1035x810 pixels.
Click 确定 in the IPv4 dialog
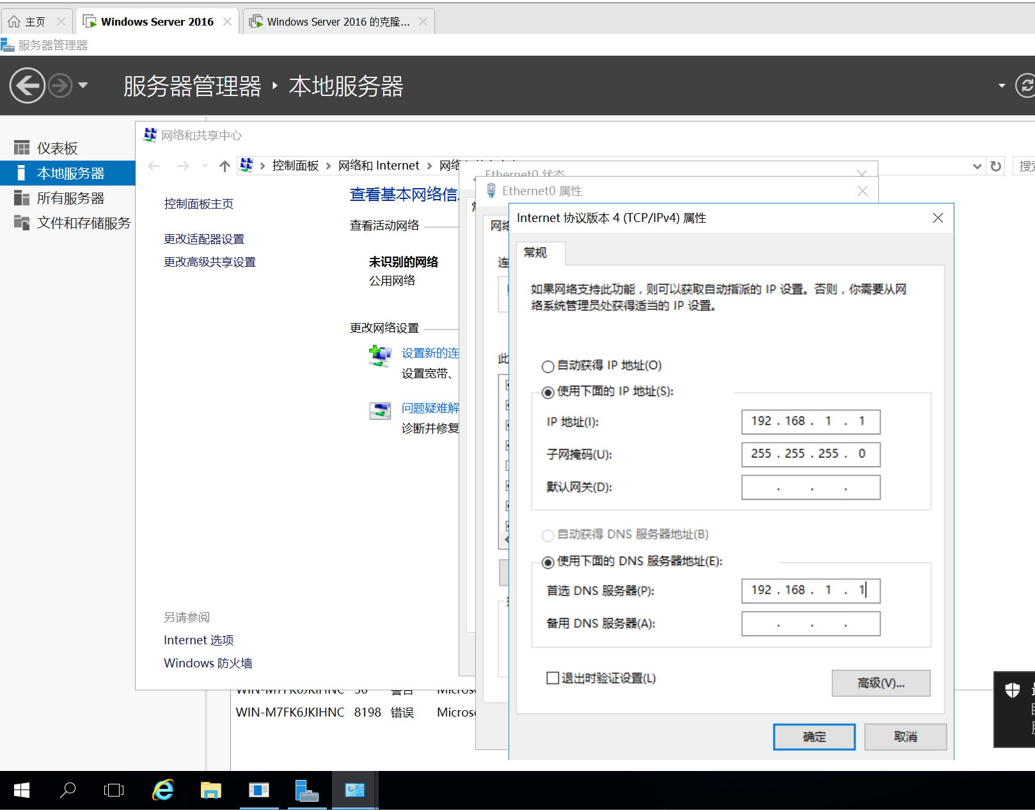[x=814, y=737]
